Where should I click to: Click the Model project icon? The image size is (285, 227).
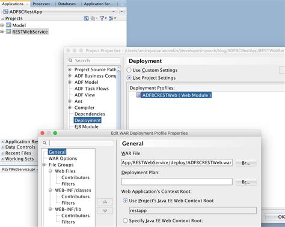coord(8,25)
